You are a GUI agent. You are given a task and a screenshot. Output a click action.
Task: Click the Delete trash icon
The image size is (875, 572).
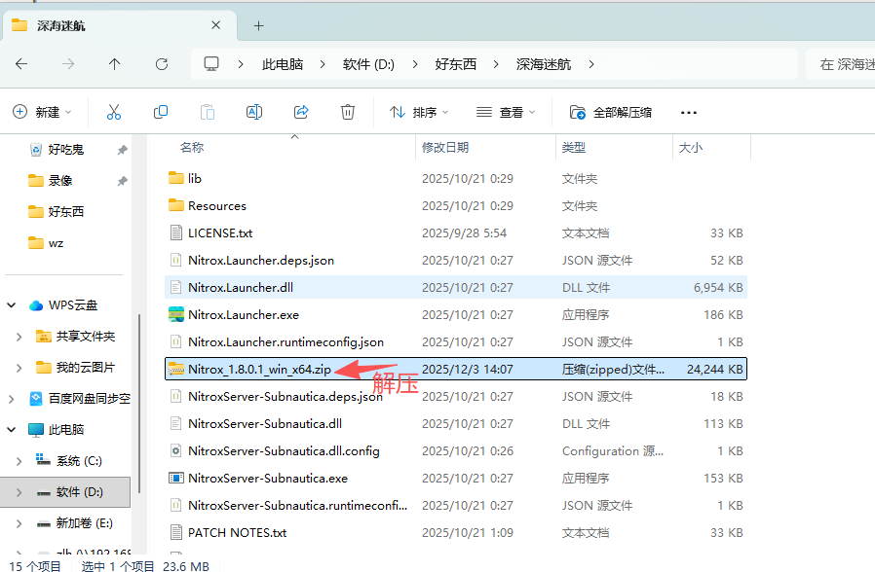click(x=348, y=112)
